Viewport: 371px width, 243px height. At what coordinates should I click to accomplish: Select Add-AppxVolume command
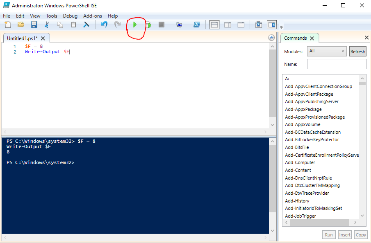303,124
